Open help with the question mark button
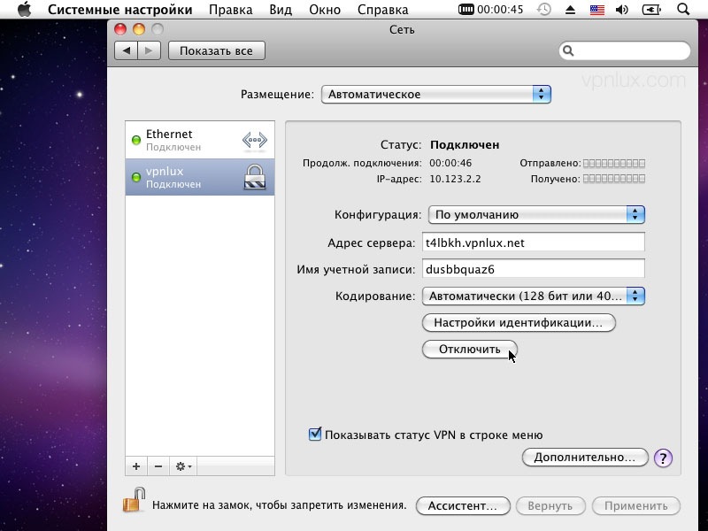This screenshot has width=708, height=531. point(663,458)
